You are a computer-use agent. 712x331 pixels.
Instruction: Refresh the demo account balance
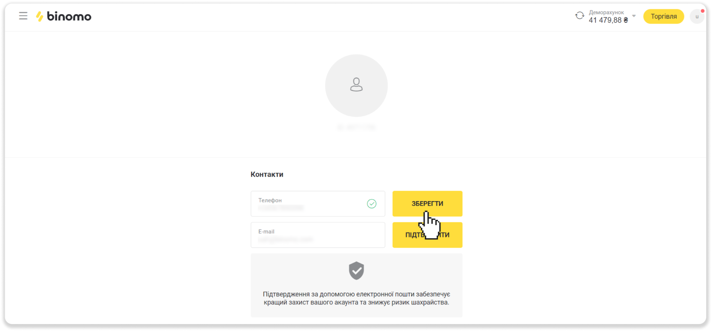tap(580, 16)
